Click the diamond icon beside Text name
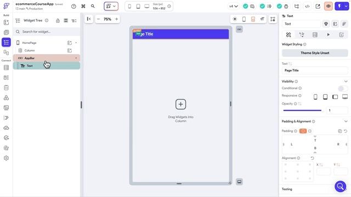The height and width of the screenshot is (197, 351). pos(326,24)
